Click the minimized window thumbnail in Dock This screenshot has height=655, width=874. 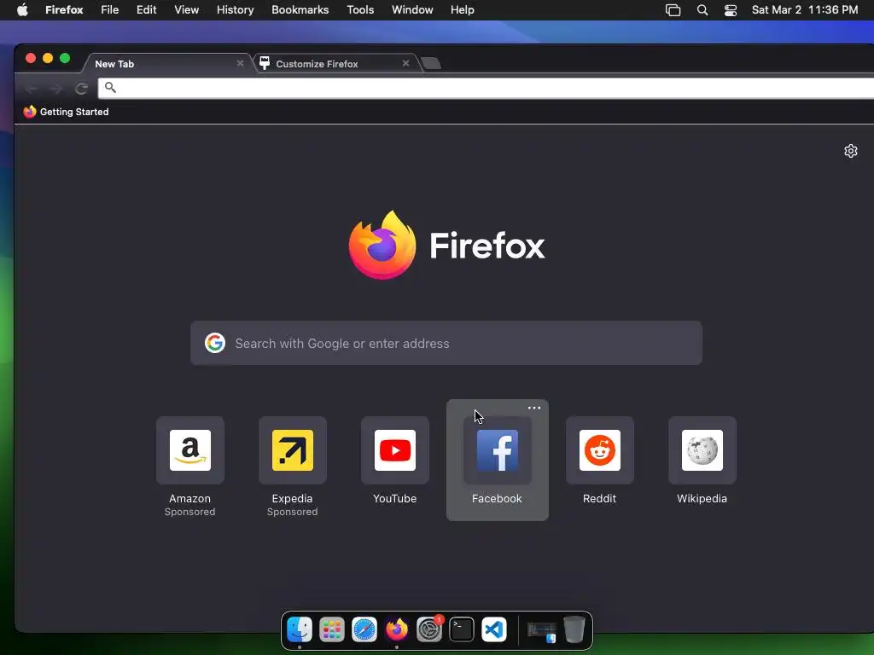point(542,631)
